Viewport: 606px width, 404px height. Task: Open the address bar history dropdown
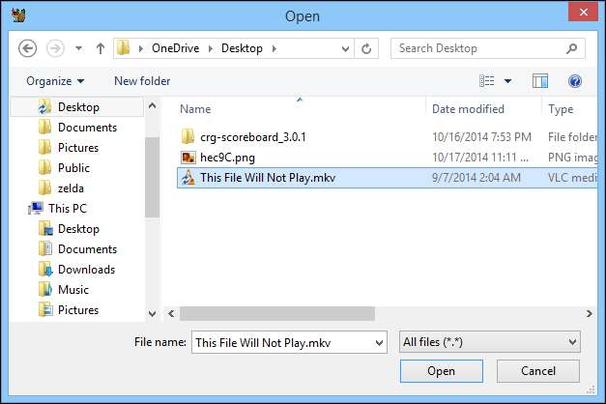coord(345,48)
